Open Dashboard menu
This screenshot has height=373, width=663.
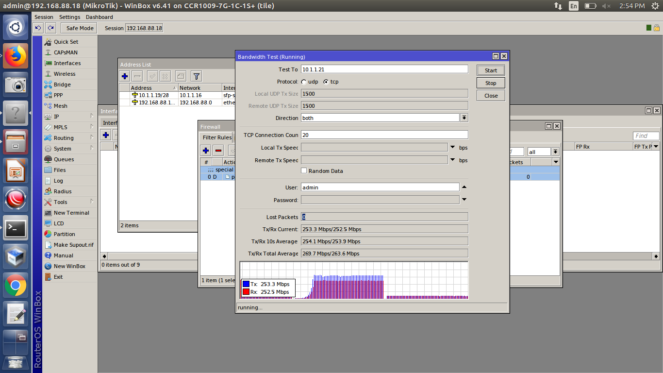click(x=99, y=17)
